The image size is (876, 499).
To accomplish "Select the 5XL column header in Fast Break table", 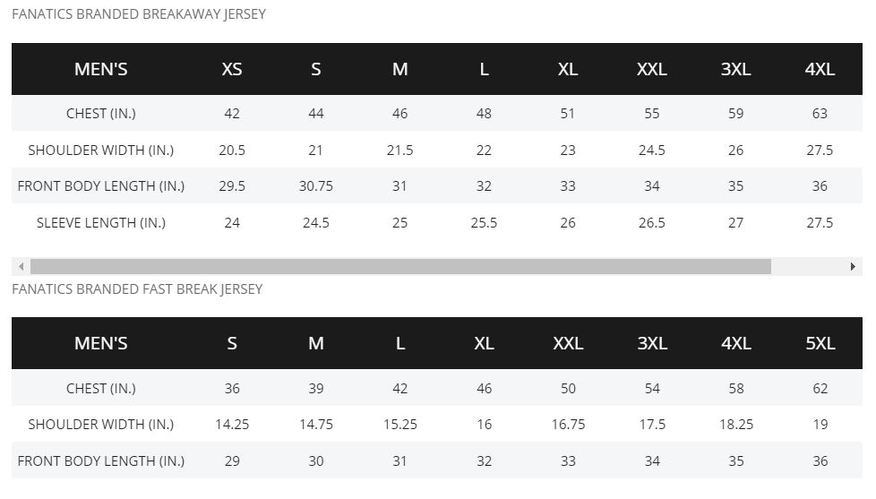I will click(x=820, y=343).
